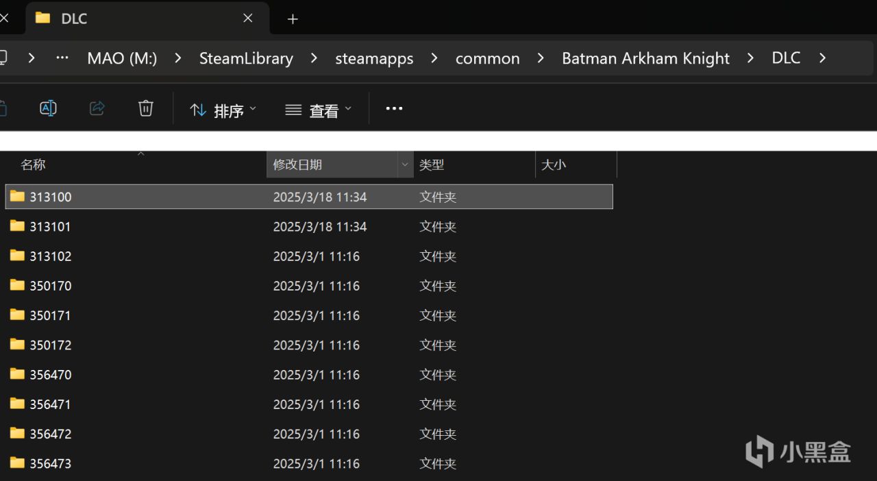Select the DLC tab
Screen dimensions: 877x481
147,18
